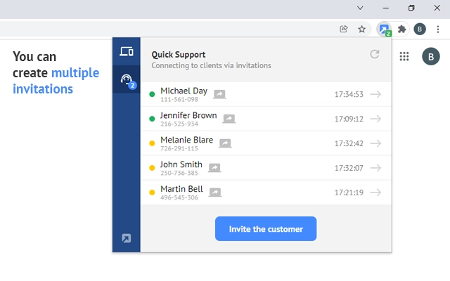
Task: Bookmark this page with the star icon
Action: click(361, 30)
